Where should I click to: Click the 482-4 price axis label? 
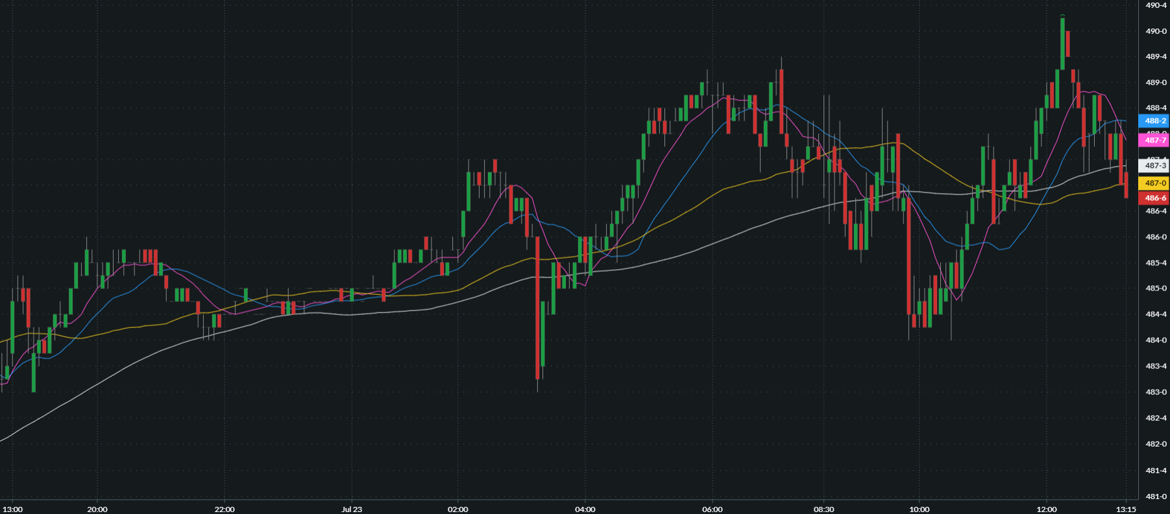pos(1156,418)
